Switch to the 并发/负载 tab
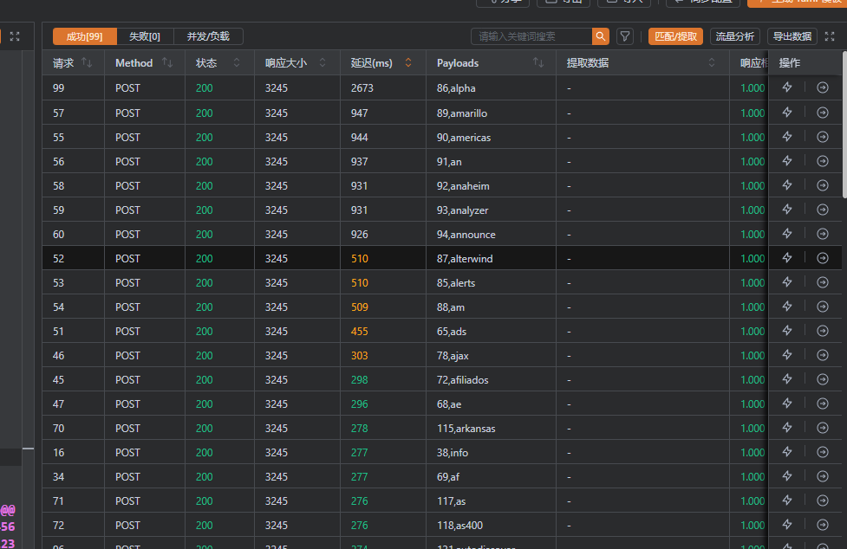The height and width of the screenshot is (549, 847). [x=208, y=36]
